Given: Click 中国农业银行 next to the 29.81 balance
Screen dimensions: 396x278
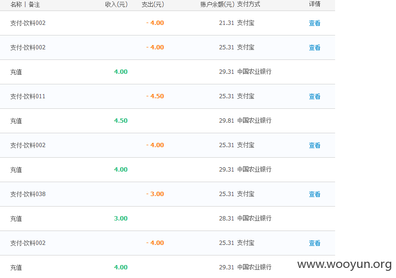Looking at the screenshot, I should tap(254, 120).
